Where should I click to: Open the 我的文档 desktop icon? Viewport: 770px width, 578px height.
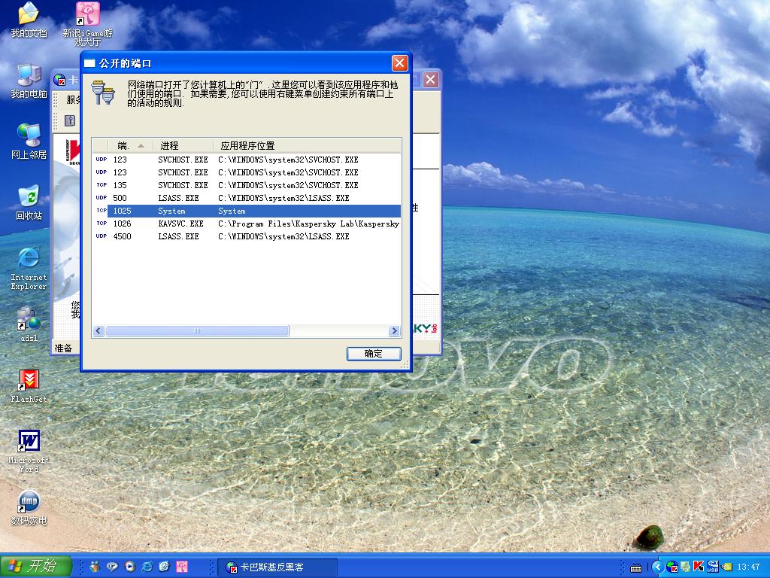tap(29, 20)
